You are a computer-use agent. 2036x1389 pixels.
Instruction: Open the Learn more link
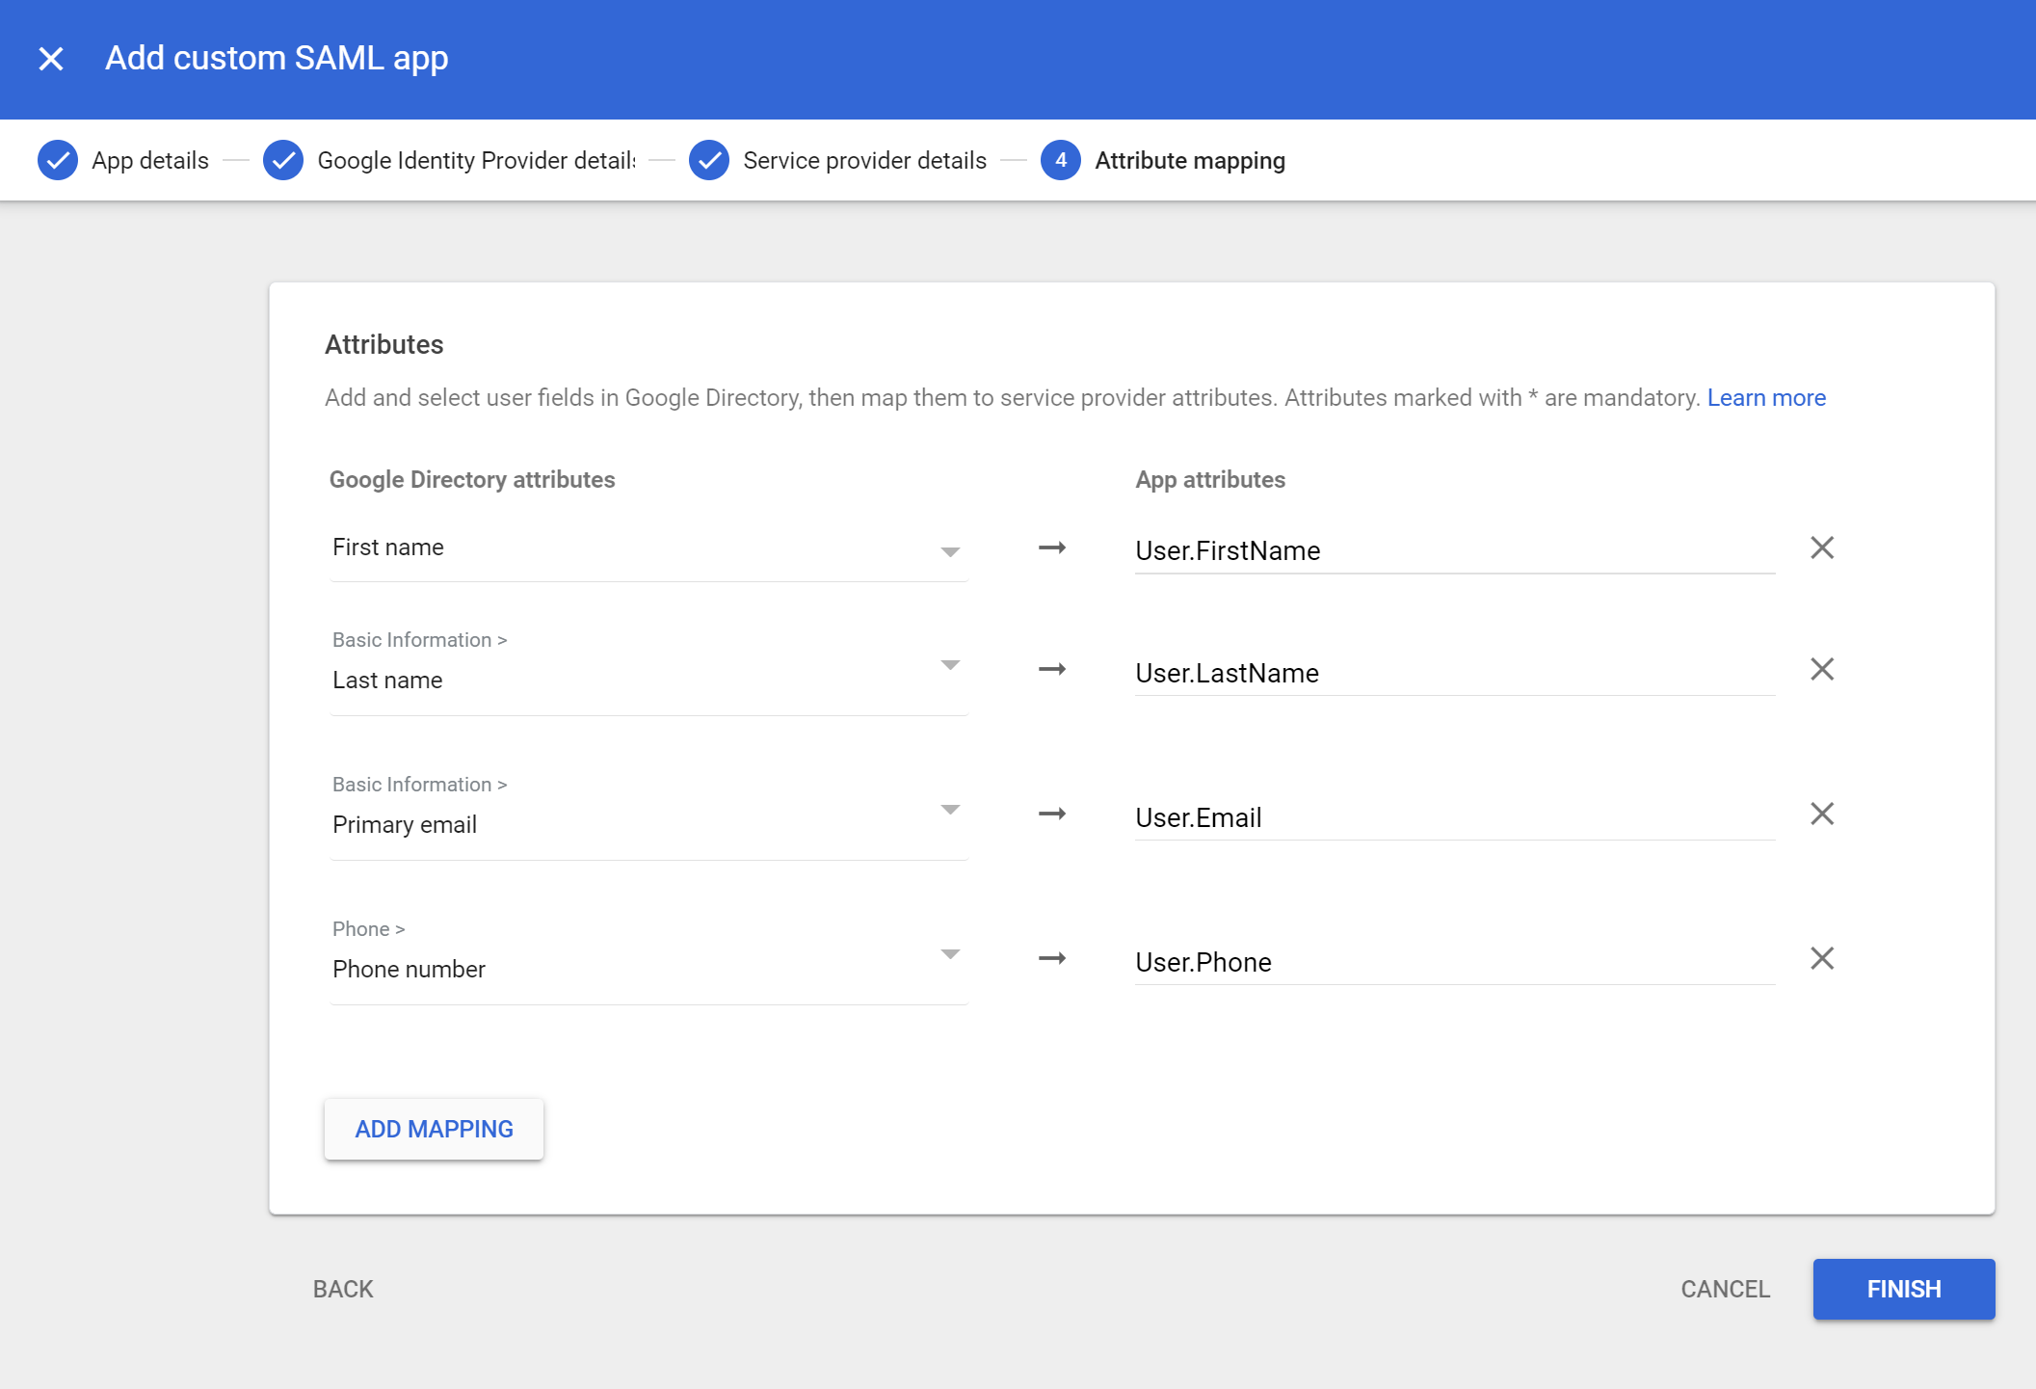click(1767, 398)
